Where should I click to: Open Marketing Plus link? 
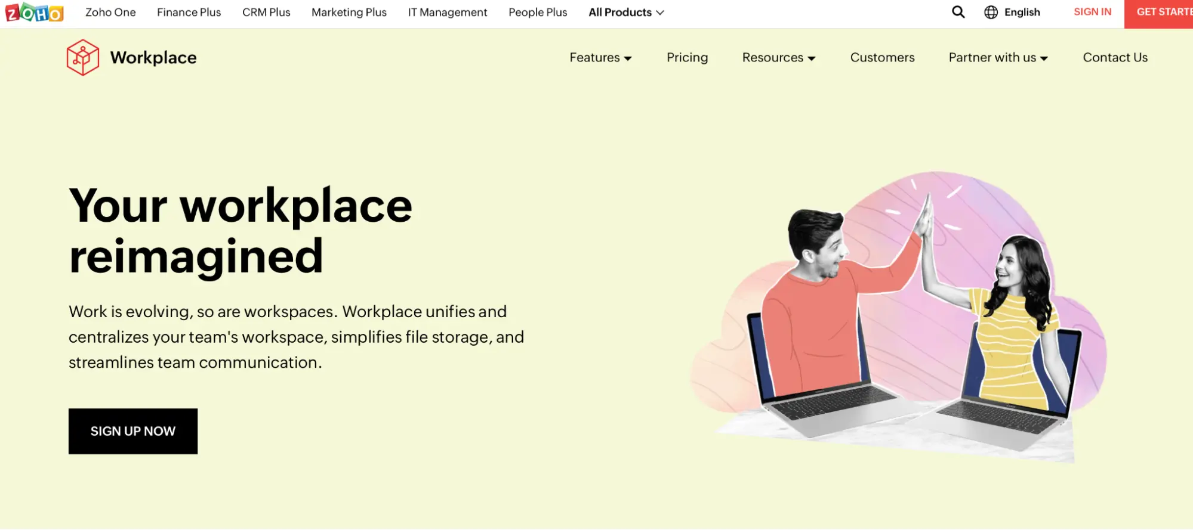pos(349,13)
